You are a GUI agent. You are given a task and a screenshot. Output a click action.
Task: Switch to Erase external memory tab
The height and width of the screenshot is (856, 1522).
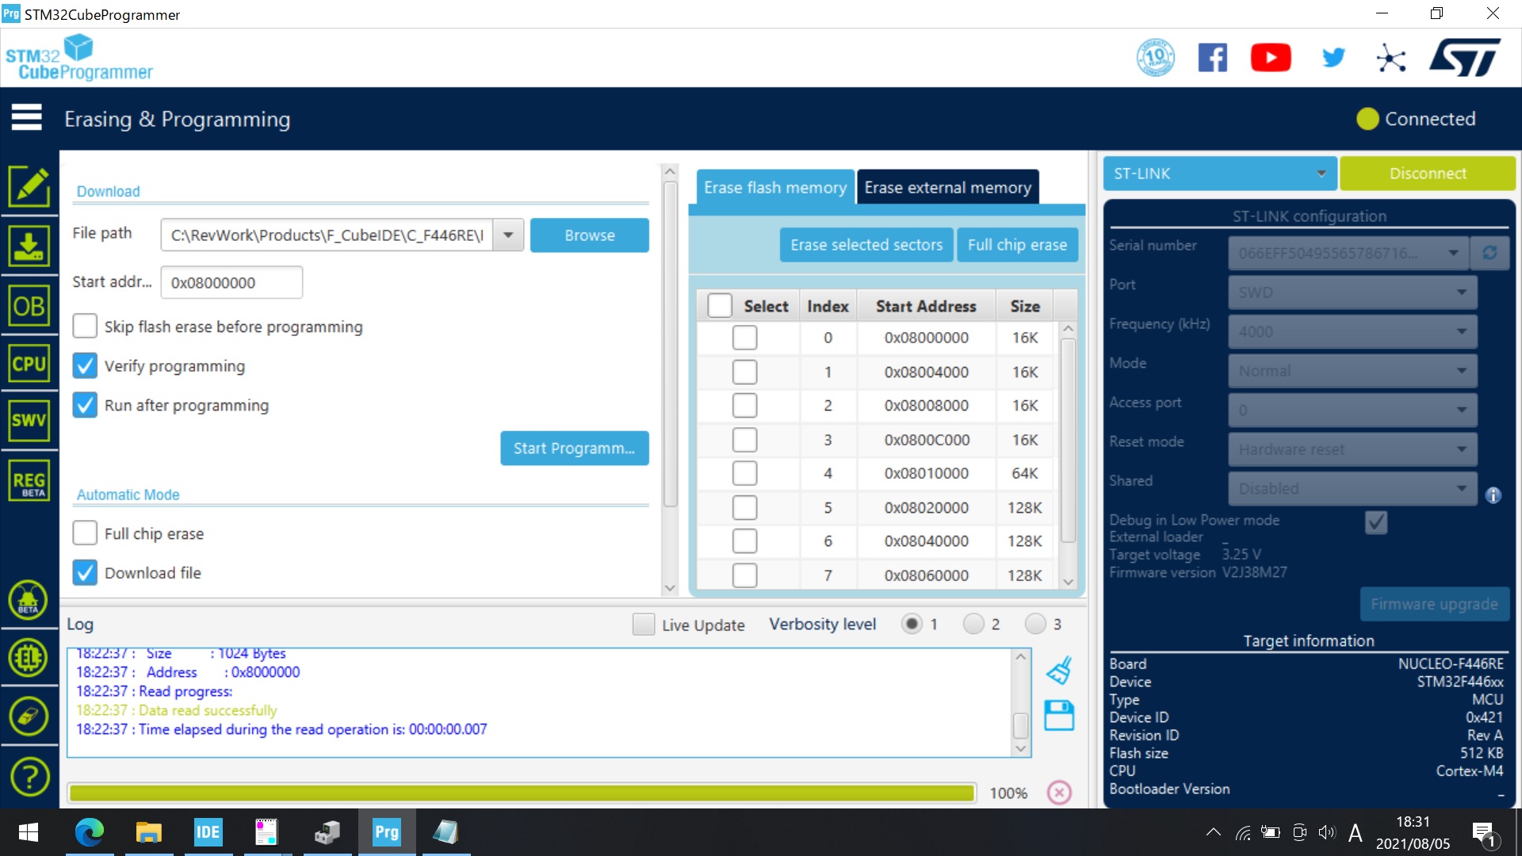coord(948,187)
